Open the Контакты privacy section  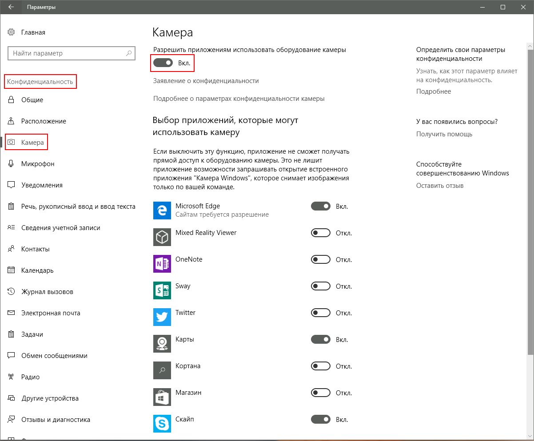36,249
